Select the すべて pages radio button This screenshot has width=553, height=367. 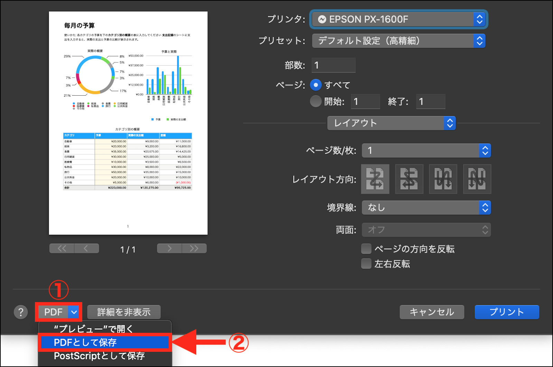point(316,85)
